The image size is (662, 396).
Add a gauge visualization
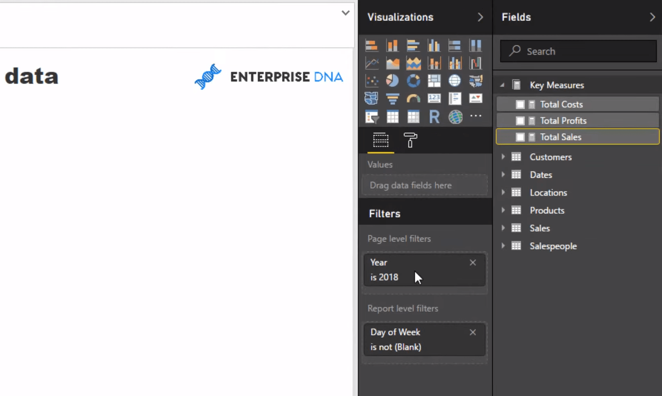click(413, 98)
